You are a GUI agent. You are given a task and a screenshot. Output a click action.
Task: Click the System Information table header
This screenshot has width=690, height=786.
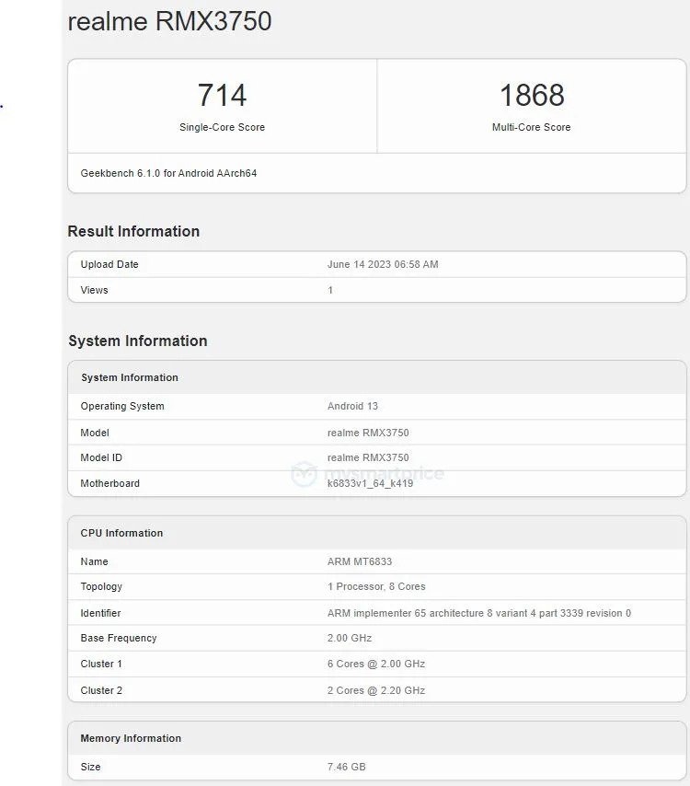[x=130, y=377]
